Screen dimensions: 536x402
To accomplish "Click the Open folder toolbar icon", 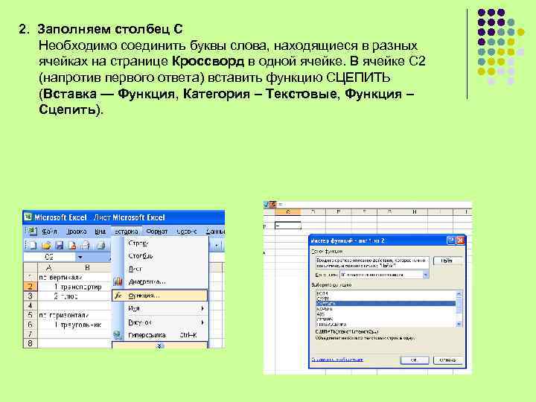I will (46, 245).
